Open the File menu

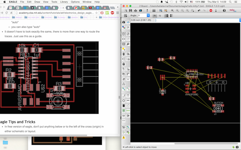(22, 2)
